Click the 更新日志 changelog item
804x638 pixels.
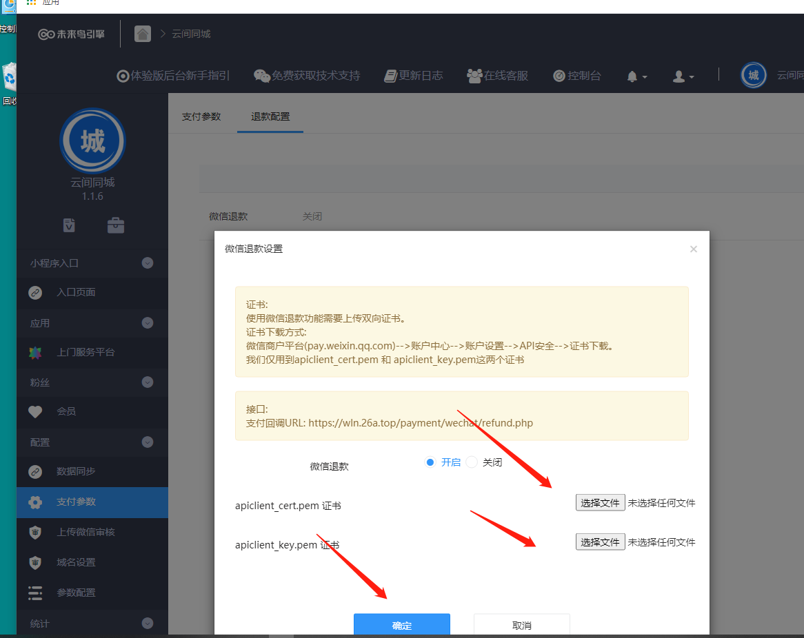point(413,76)
